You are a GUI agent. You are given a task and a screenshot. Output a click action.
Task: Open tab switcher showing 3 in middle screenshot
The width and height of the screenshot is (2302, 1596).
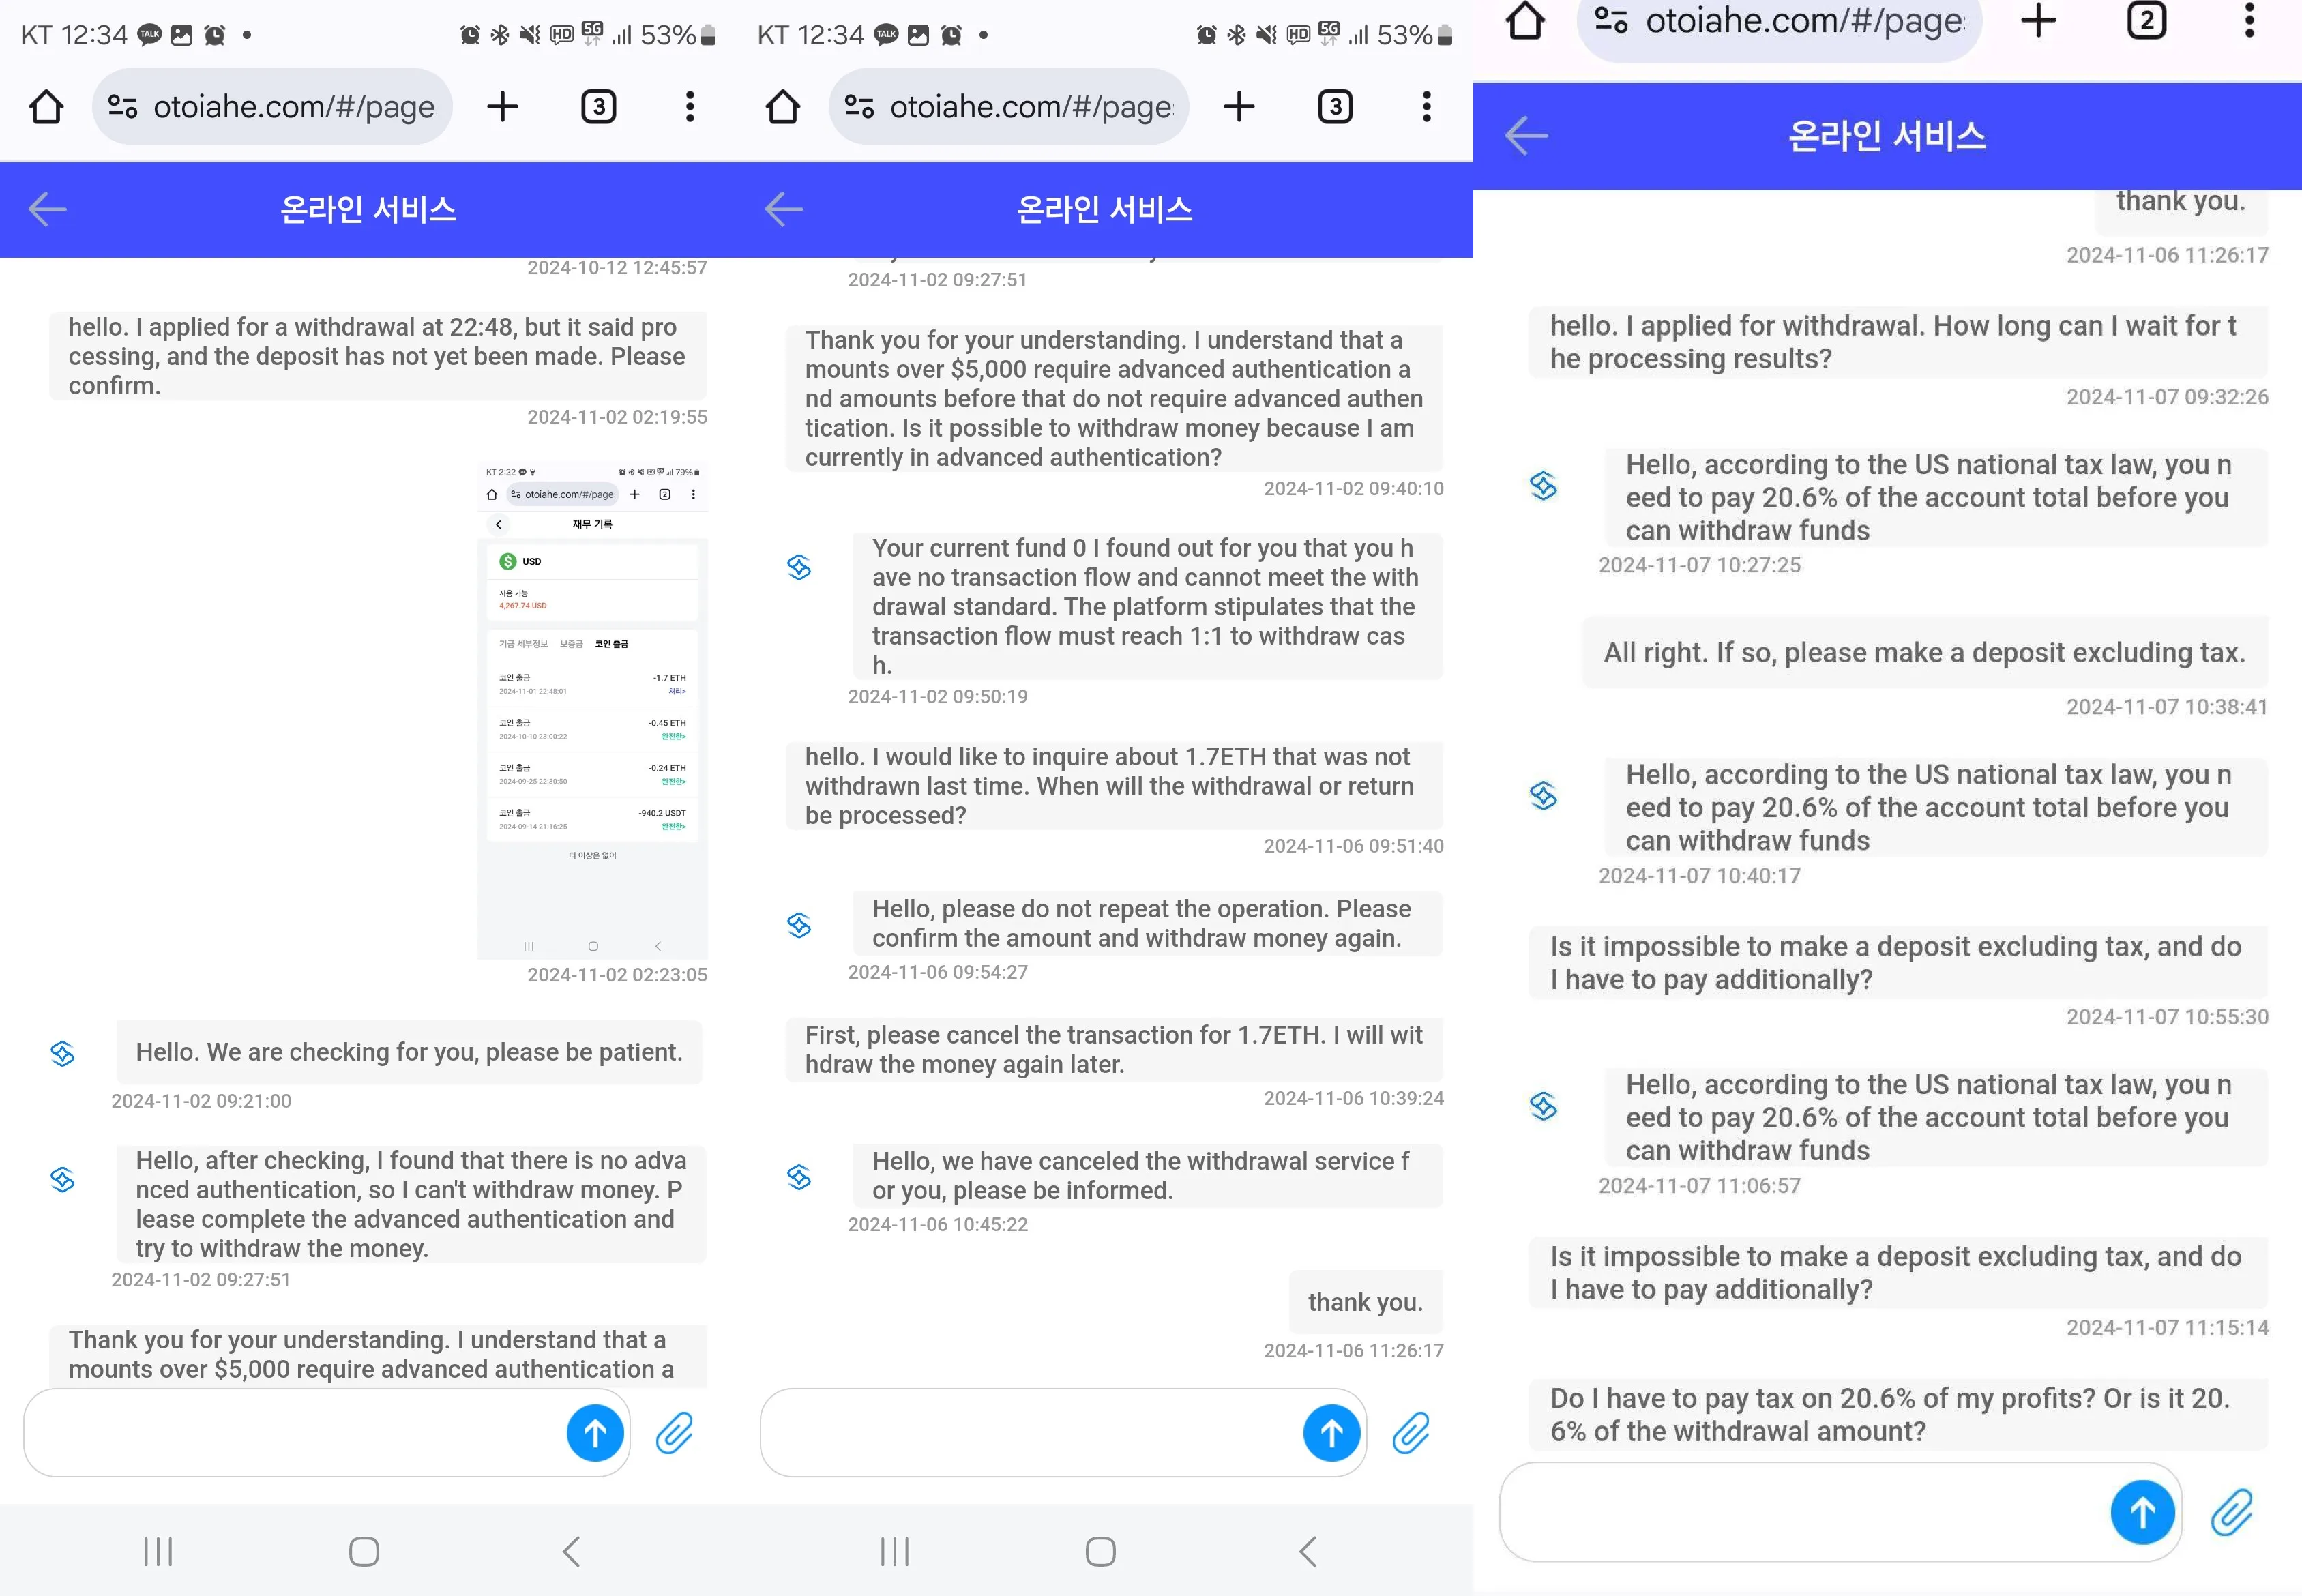tap(1335, 106)
